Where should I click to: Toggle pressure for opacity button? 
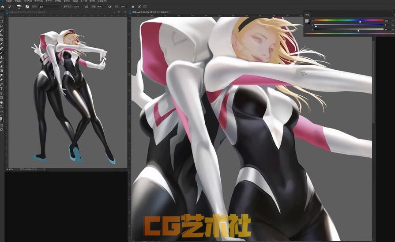[87, 7]
